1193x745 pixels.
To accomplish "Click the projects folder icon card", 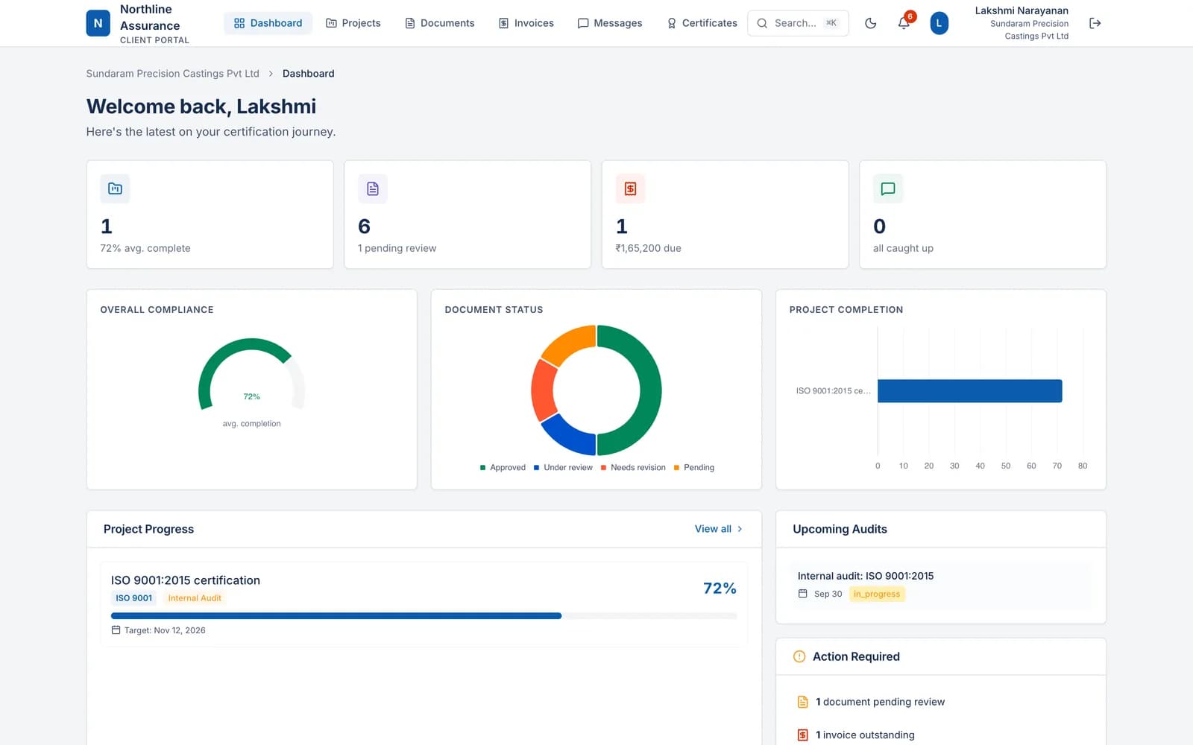I will (x=115, y=188).
